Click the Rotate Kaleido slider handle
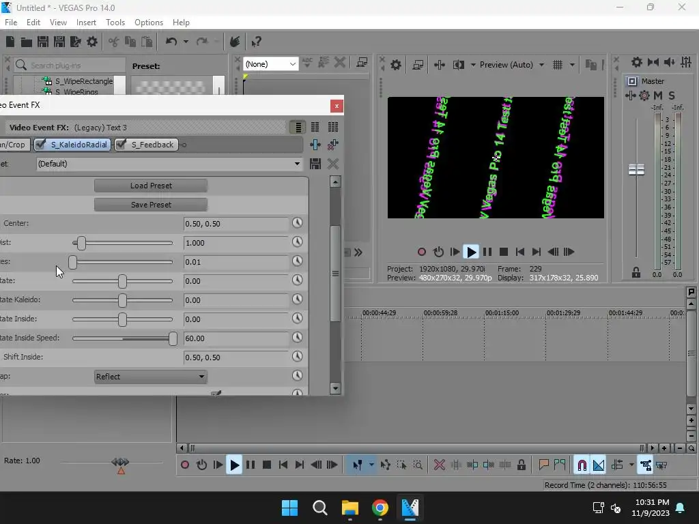 tap(122, 300)
